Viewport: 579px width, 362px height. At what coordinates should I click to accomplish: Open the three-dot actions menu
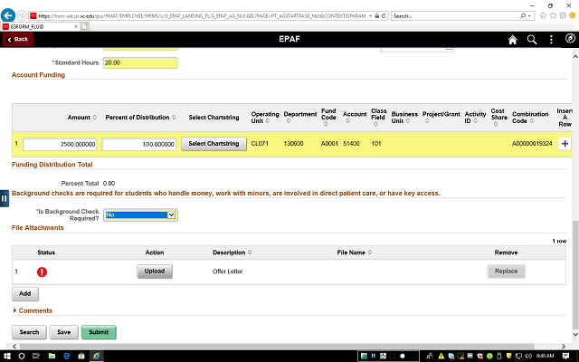point(551,40)
